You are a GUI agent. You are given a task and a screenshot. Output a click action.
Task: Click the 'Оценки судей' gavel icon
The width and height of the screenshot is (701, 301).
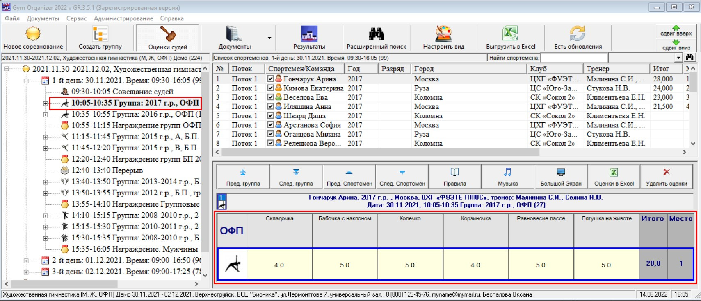tap(168, 34)
